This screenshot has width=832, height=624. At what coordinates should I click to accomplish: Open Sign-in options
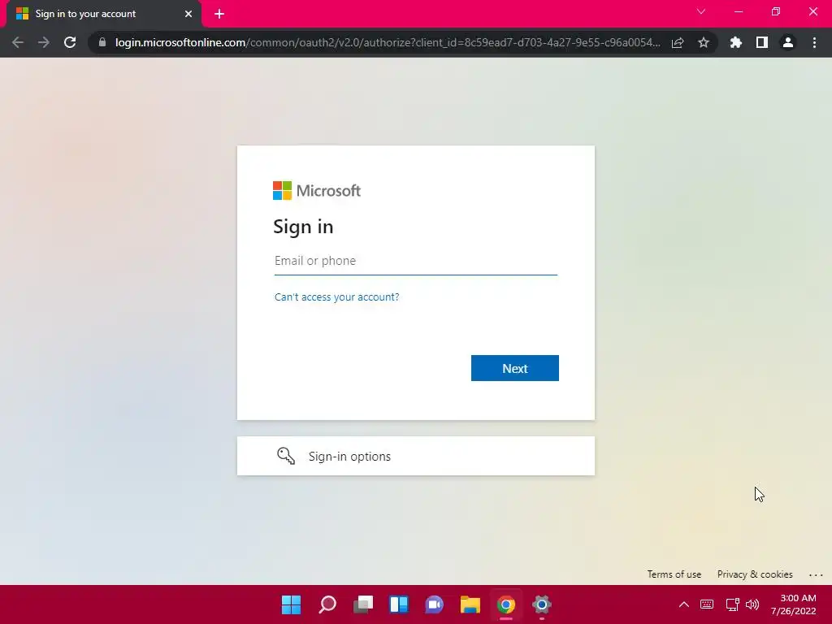click(x=415, y=456)
